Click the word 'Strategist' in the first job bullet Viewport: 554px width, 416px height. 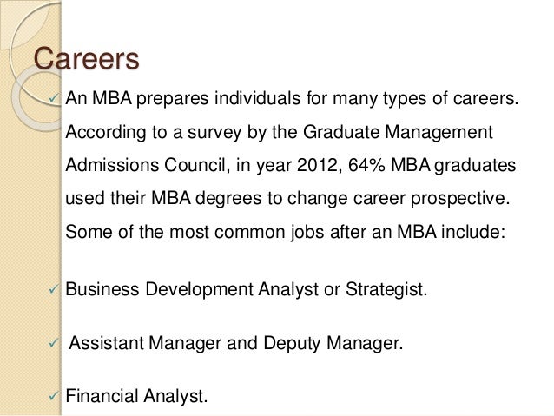pyautogui.click(x=385, y=289)
